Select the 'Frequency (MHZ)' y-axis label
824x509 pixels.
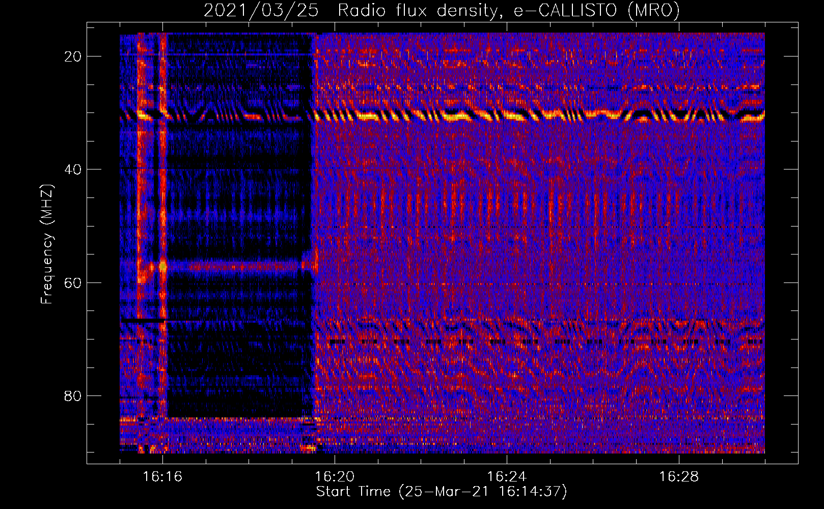pyautogui.click(x=47, y=244)
